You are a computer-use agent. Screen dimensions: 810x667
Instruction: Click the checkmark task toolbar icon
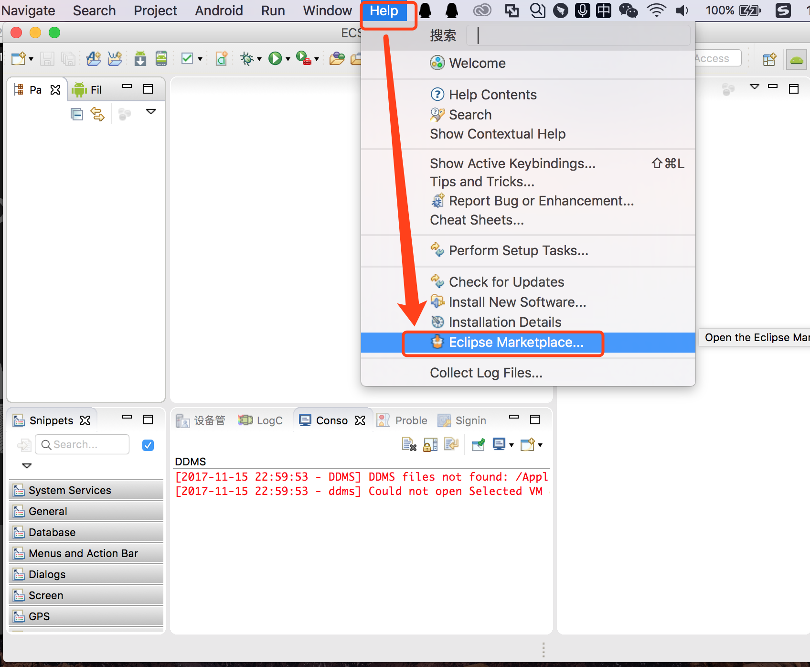pos(187,59)
